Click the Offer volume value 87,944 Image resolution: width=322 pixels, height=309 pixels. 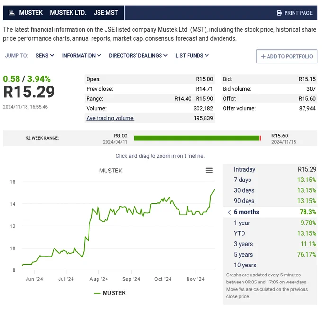point(307,108)
